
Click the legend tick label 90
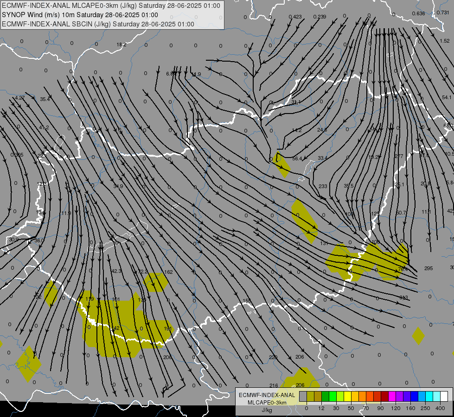[380, 408]
